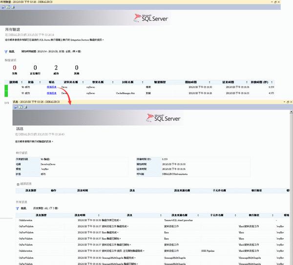Sort the messages table by the 訊息時間 arrow
293x265 pixels.
pyautogui.click(x=99, y=215)
